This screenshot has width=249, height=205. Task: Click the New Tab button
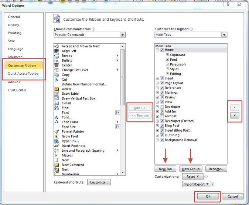(x=165, y=169)
